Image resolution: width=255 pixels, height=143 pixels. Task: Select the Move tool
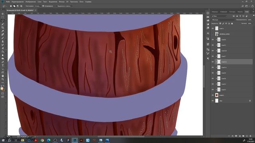tap(3, 14)
